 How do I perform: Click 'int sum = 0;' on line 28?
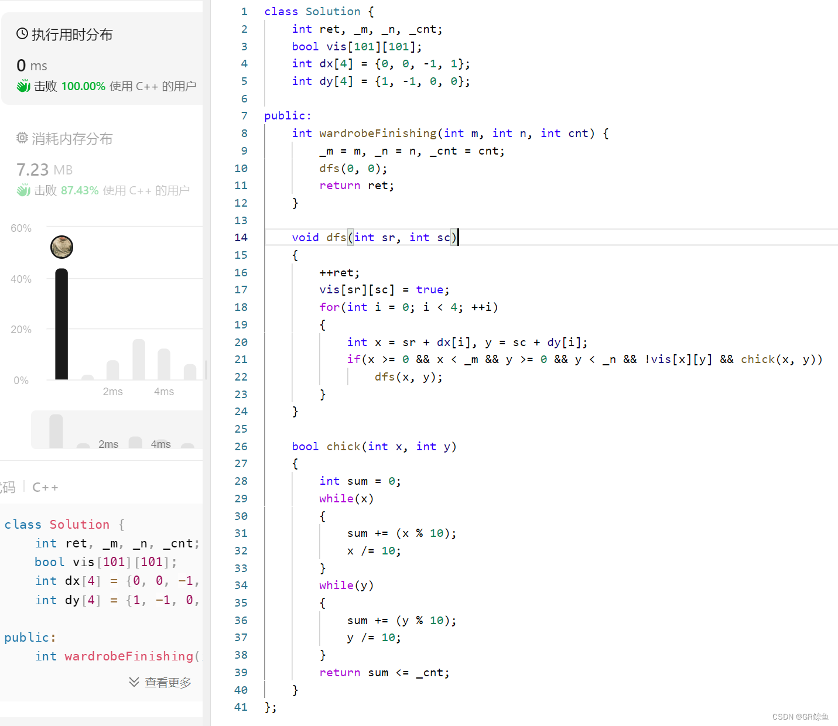360,481
